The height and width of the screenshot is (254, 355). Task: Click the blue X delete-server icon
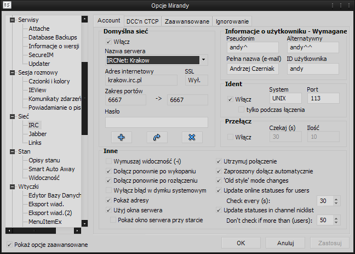pyautogui.click(x=192, y=137)
